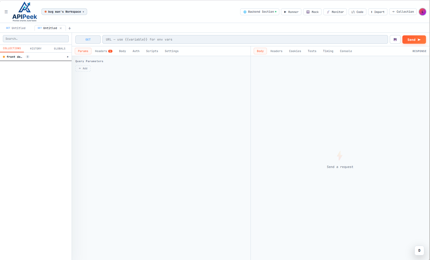Image resolution: width=430 pixels, height=260 pixels.
Task: Open the Monitor tool
Action: [335, 12]
